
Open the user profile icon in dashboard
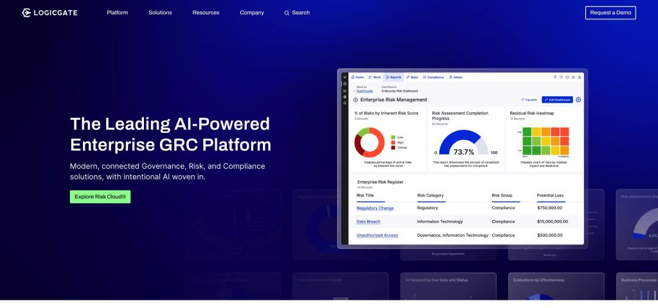(580, 77)
